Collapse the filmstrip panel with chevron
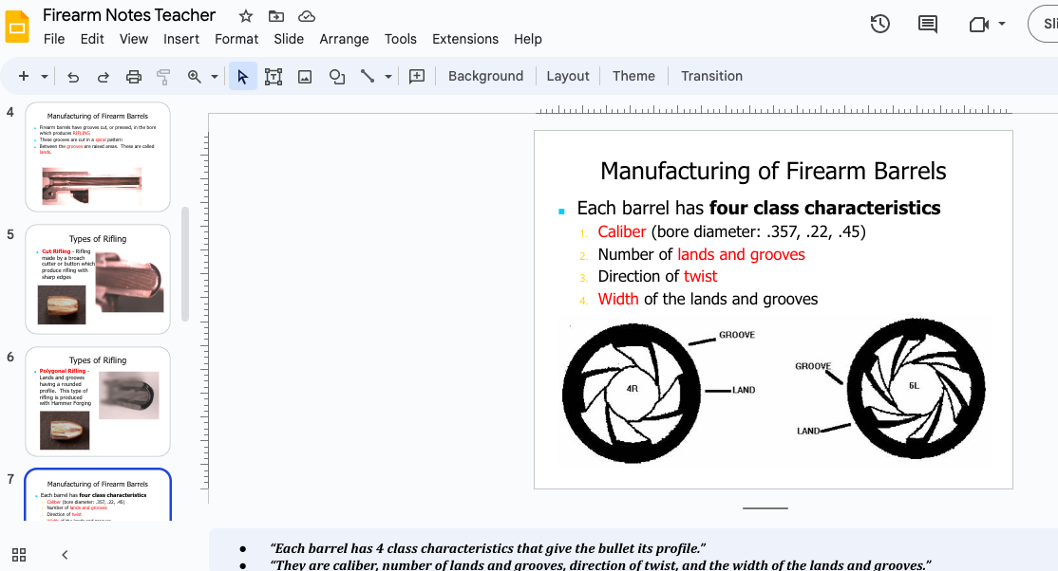This screenshot has height=571, width=1058. click(65, 555)
